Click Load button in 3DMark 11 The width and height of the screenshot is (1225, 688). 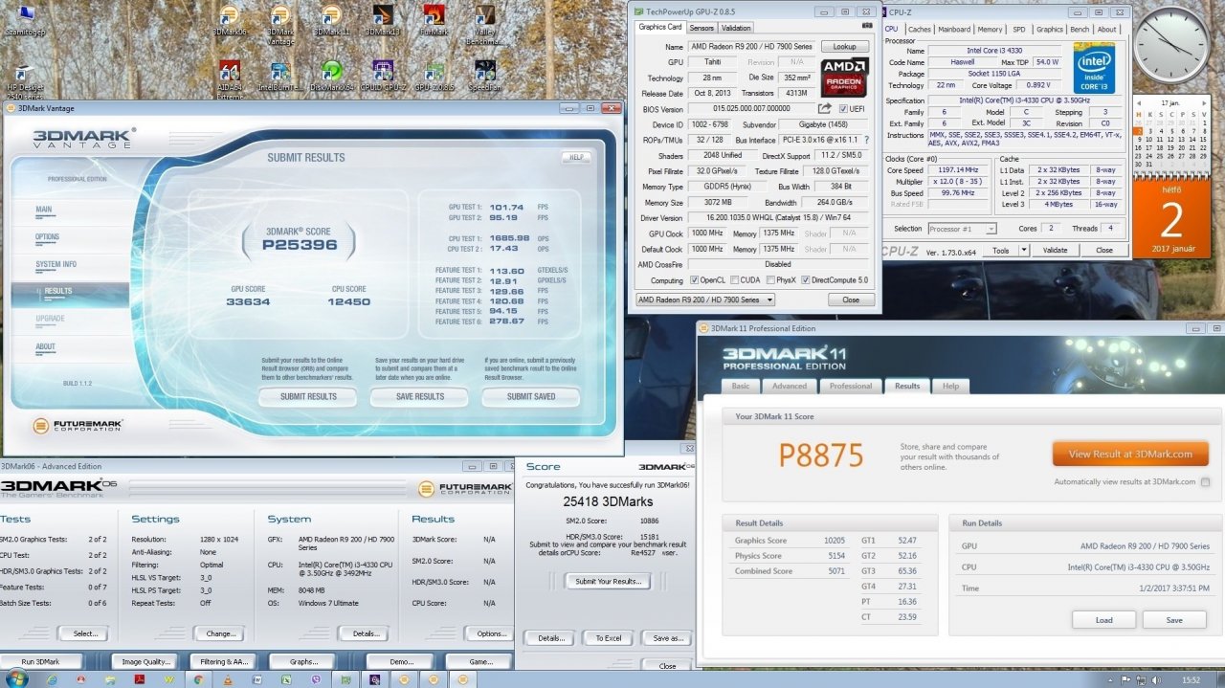click(1104, 620)
